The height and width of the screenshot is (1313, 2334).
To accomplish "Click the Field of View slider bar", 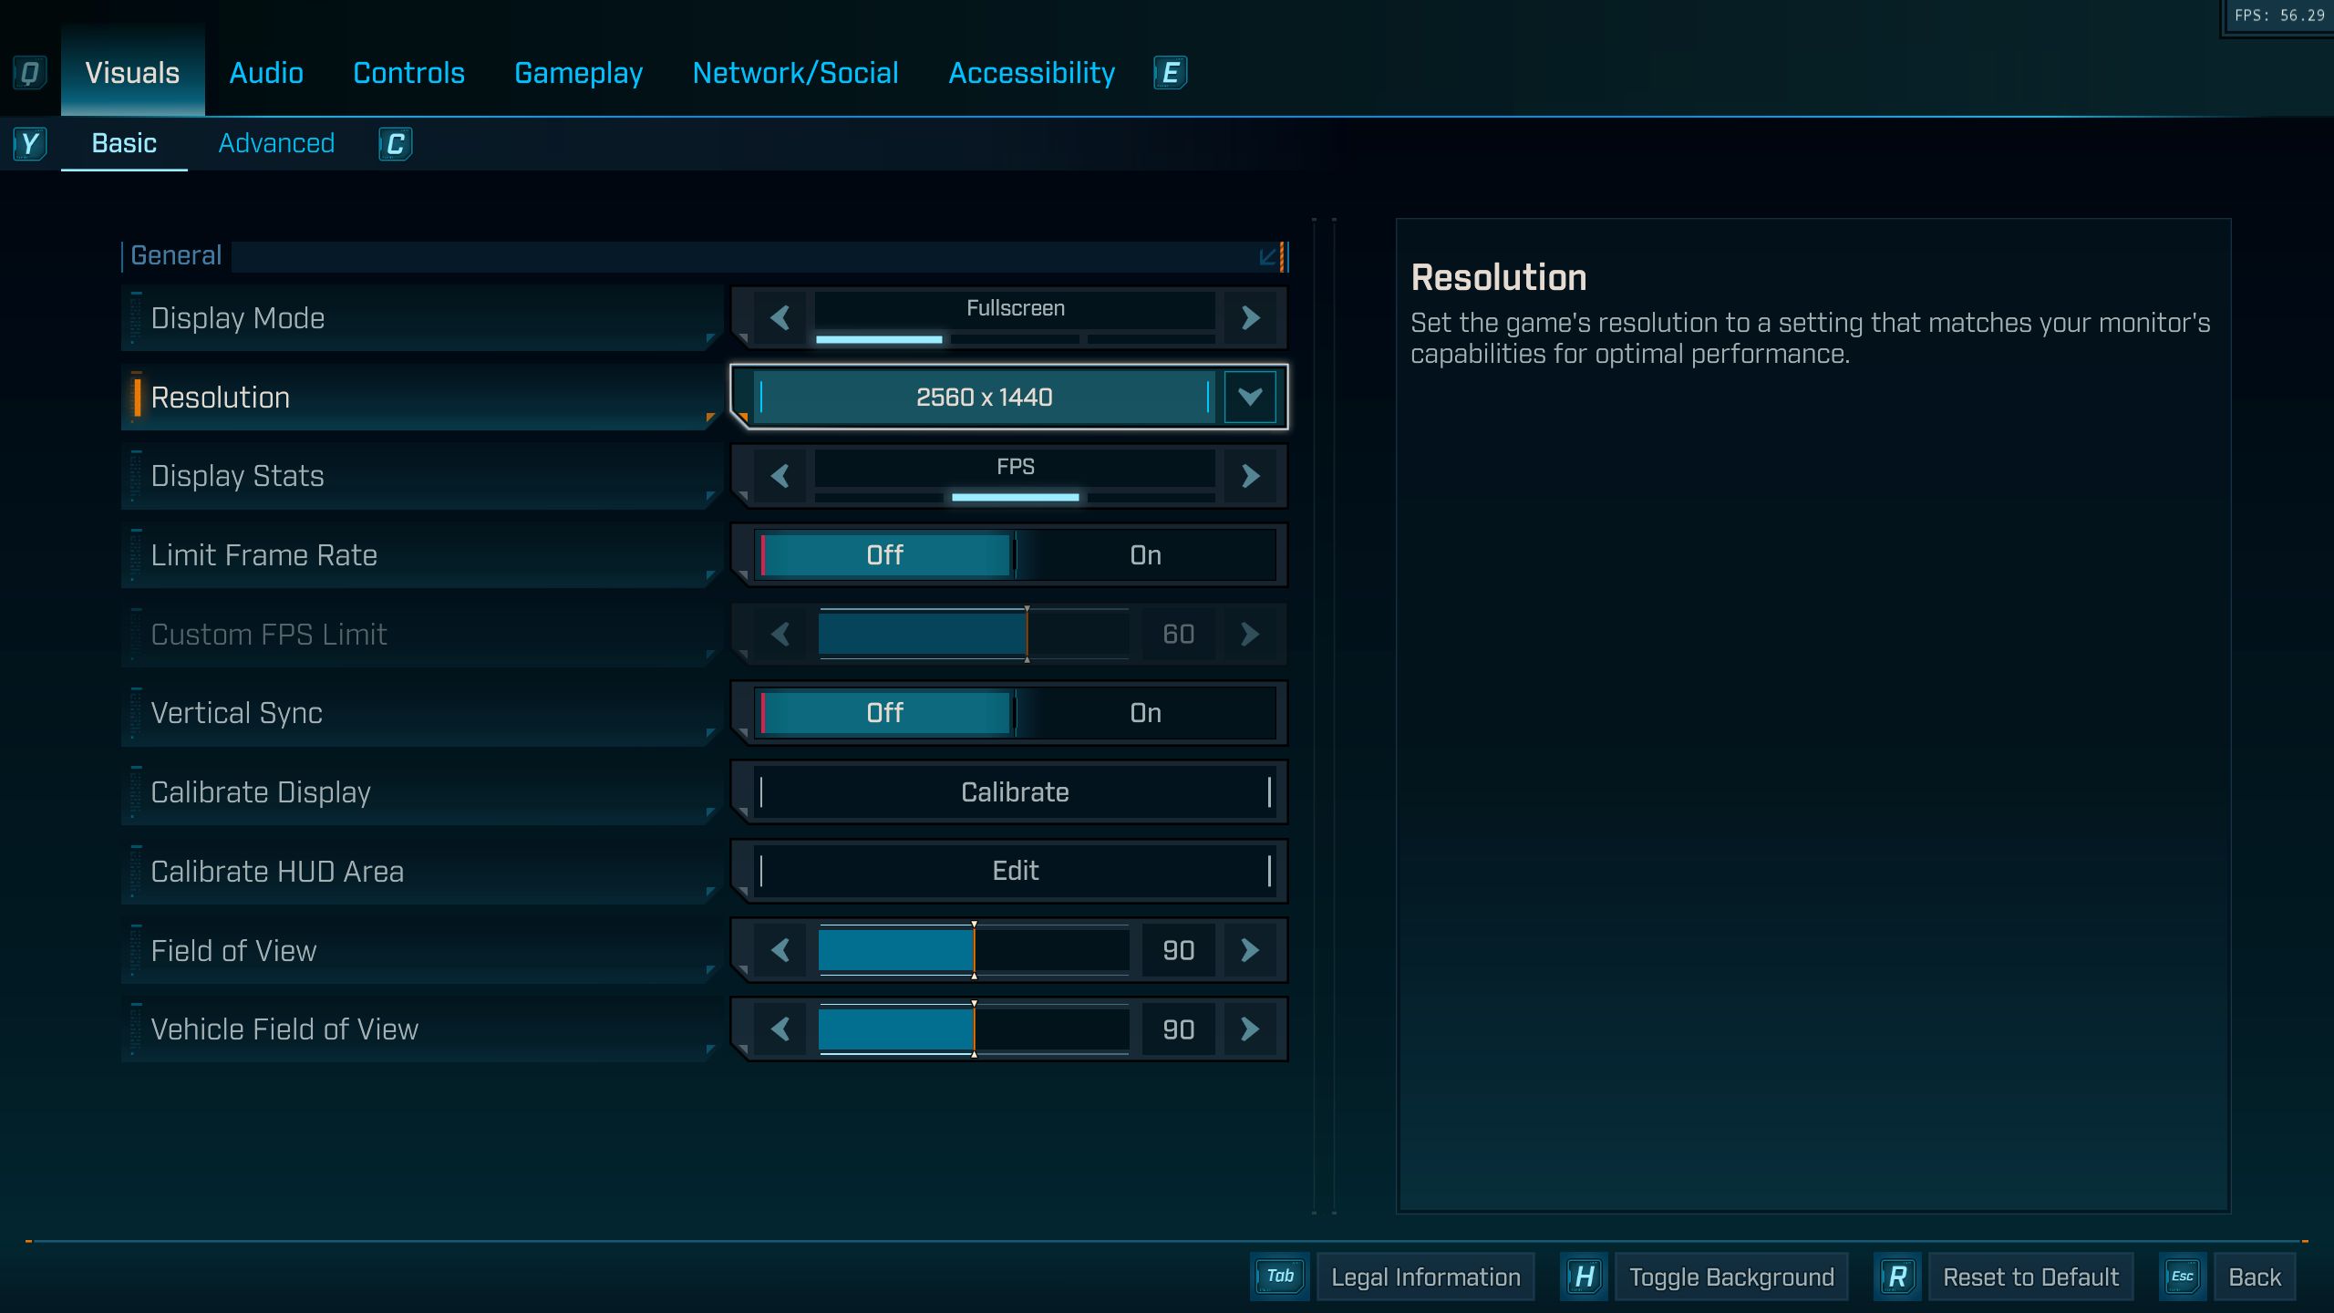I will [x=973, y=950].
